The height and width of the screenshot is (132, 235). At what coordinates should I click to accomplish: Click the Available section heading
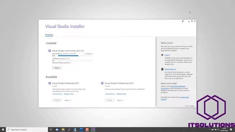(x=51, y=77)
